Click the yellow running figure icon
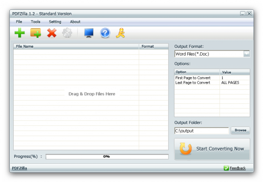Screen dimensions: 263x182 [x=120, y=33]
